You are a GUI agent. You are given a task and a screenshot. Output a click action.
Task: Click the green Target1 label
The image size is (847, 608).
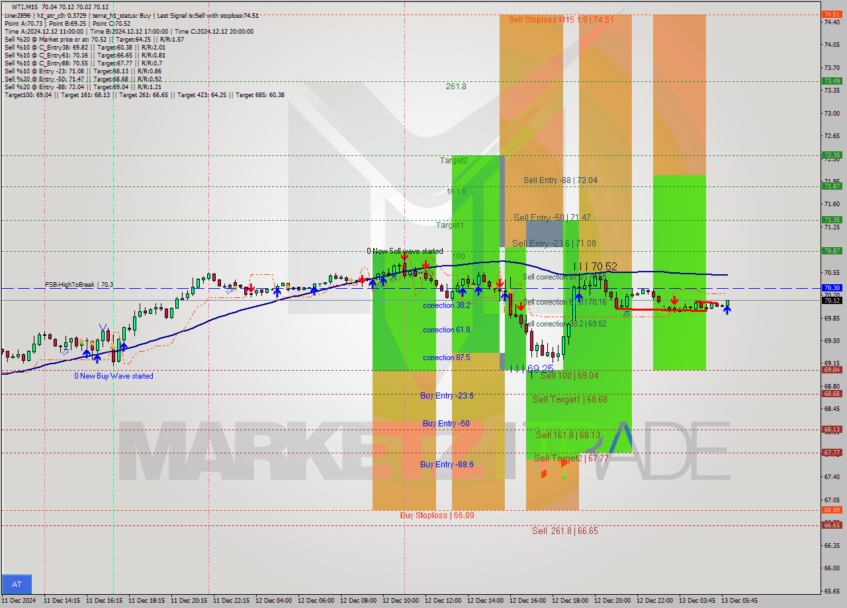(x=450, y=225)
